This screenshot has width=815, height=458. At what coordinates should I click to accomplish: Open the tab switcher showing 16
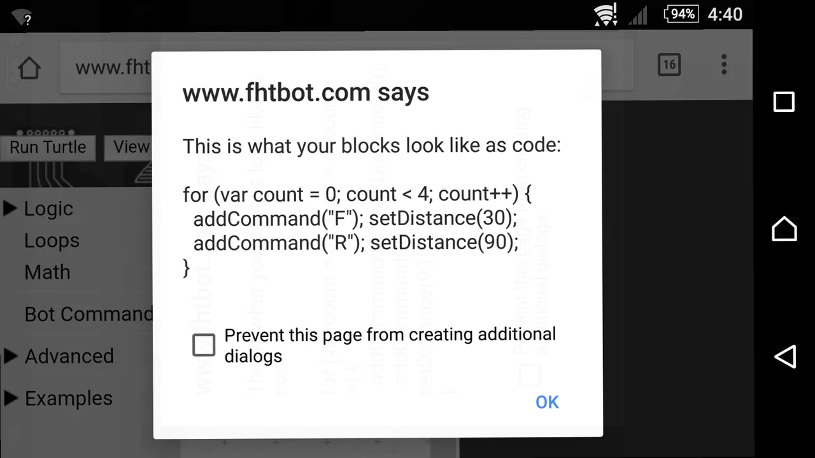pyautogui.click(x=669, y=64)
